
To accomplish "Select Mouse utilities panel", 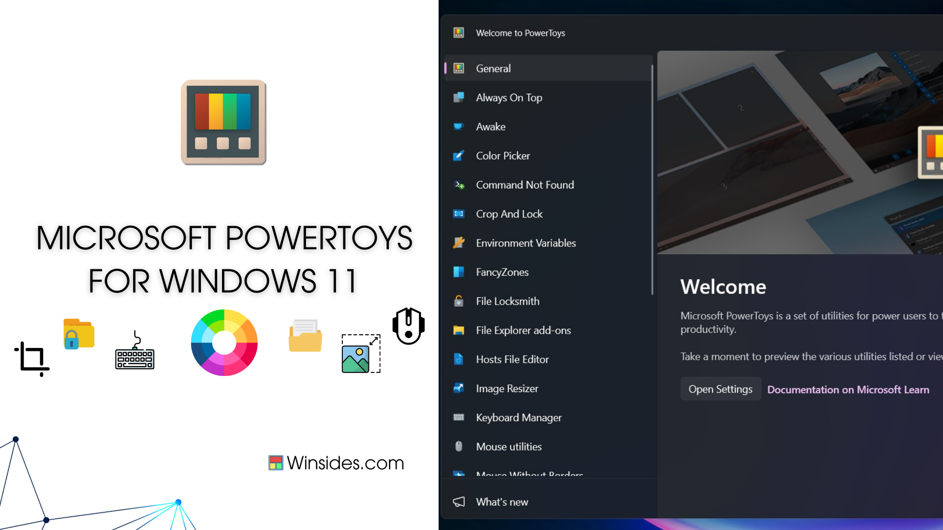I will (508, 447).
